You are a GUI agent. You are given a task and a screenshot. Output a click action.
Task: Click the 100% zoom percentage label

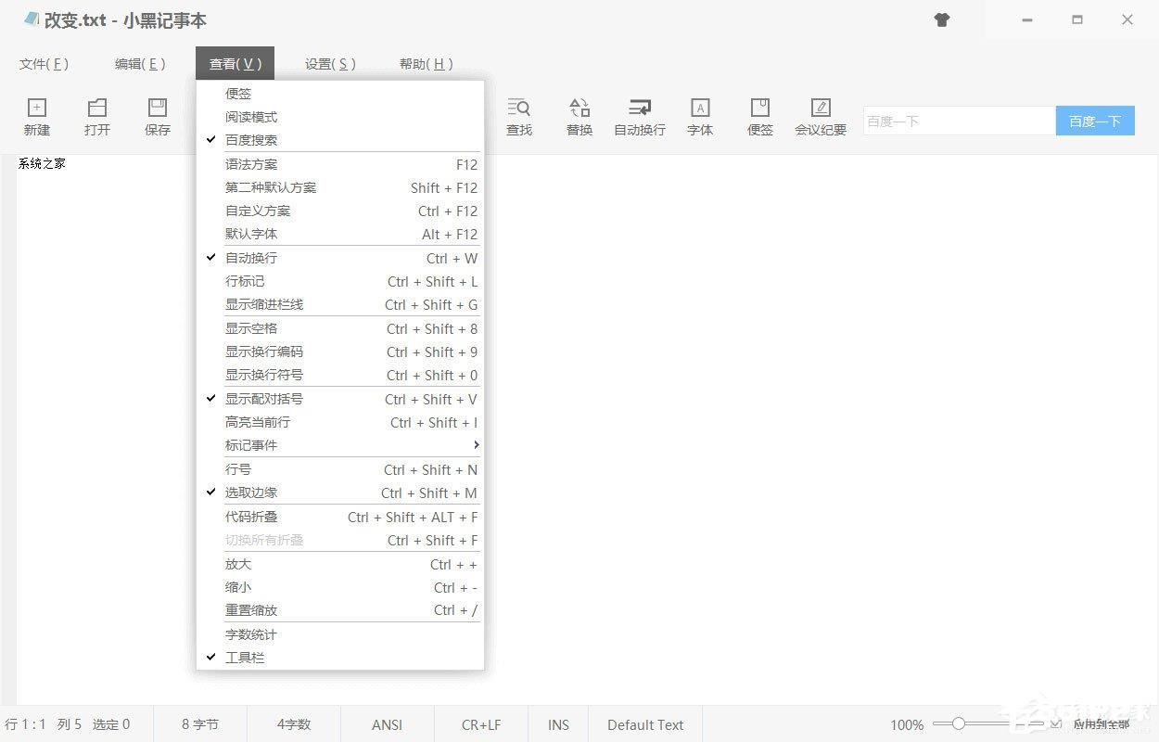[x=907, y=725]
